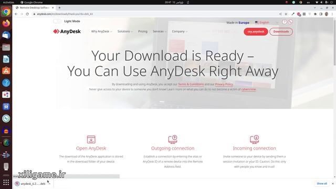This screenshot has height=189, width=336.
Task: Expand the Why AnyDesk menu
Action: tap(101, 31)
